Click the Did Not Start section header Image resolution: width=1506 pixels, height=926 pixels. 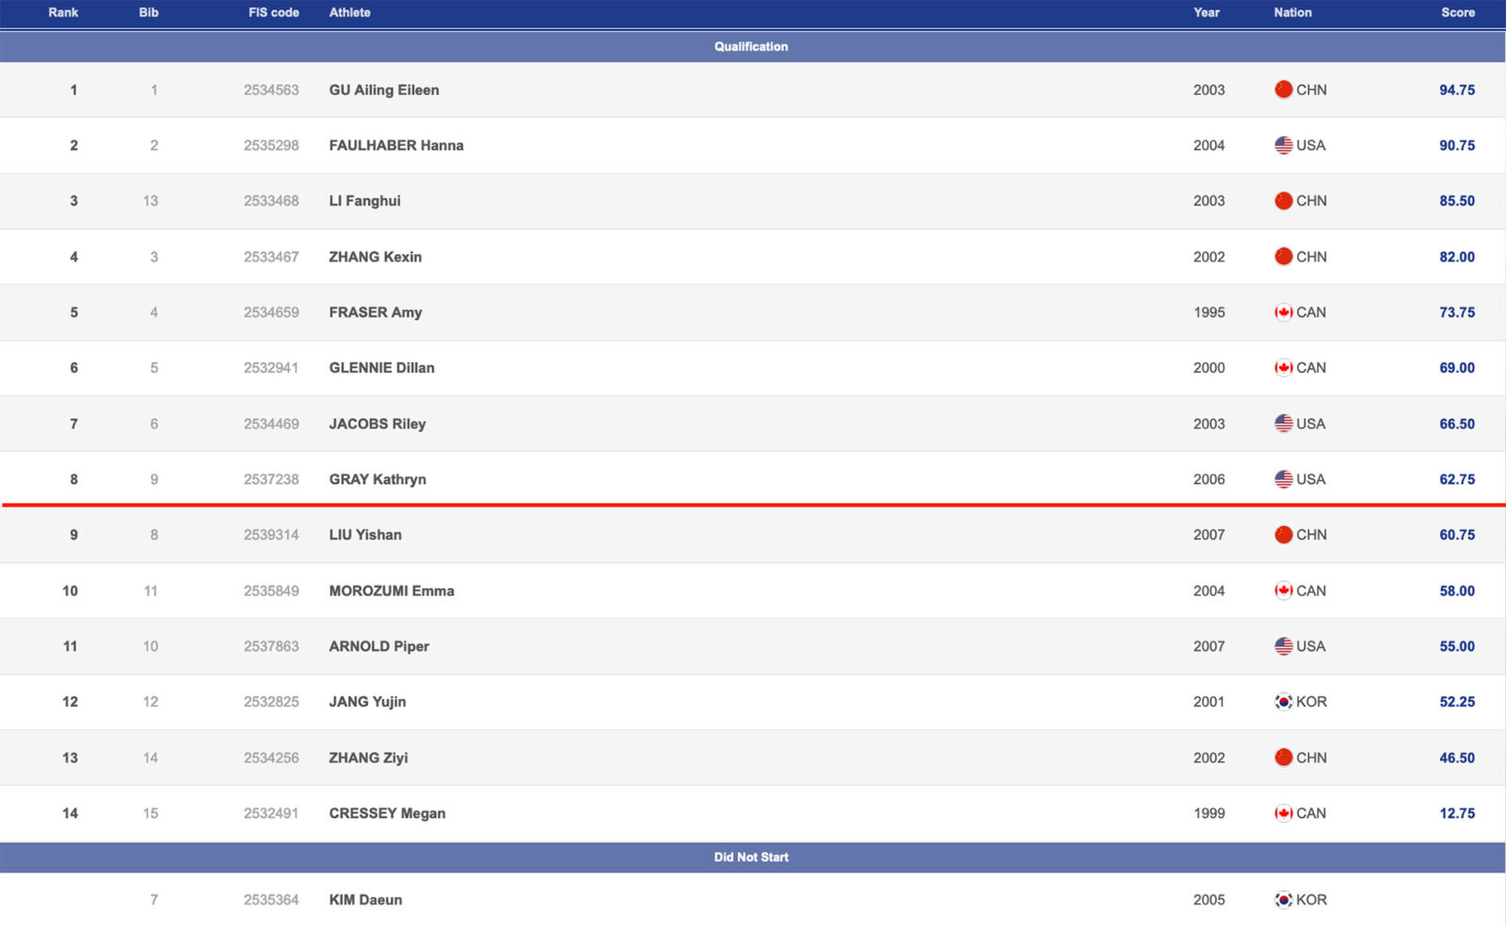tap(751, 857)
